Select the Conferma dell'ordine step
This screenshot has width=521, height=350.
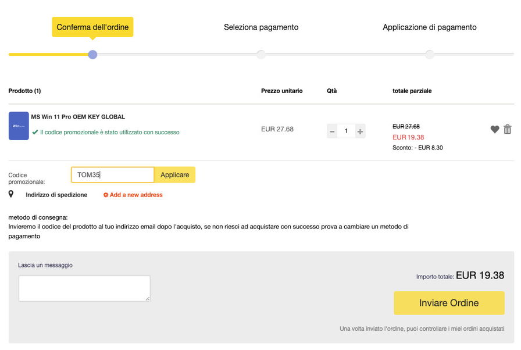[x=92, y=27]
